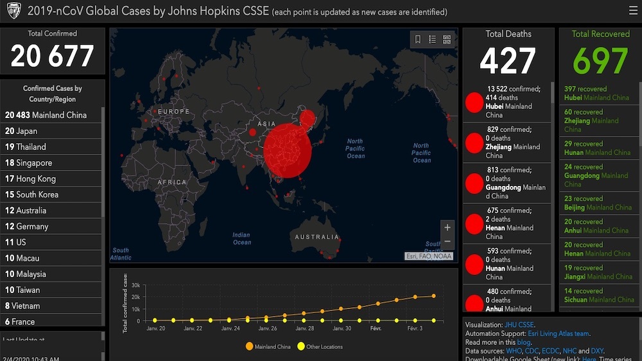Viewport: 642px width, 361px height.
Task: Click the deaths list scrollbar
Action: [x=553, y=92]
